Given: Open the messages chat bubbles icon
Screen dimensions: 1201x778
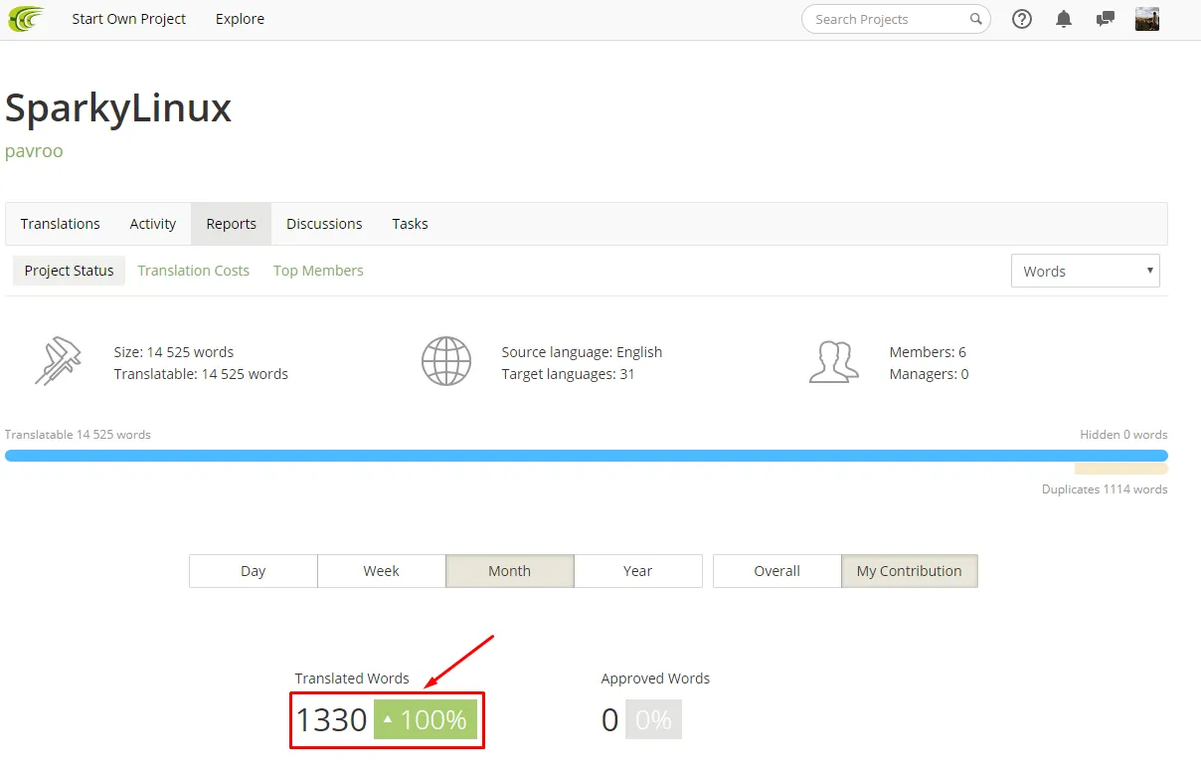Looking at the screenshot, I should 1105,19.
